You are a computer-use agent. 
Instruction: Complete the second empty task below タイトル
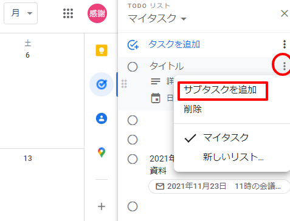(x=133, y=140)
